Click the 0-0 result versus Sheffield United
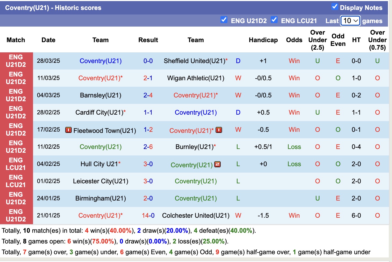This screenshot has width=392, height=262. (x=148, y=61)
